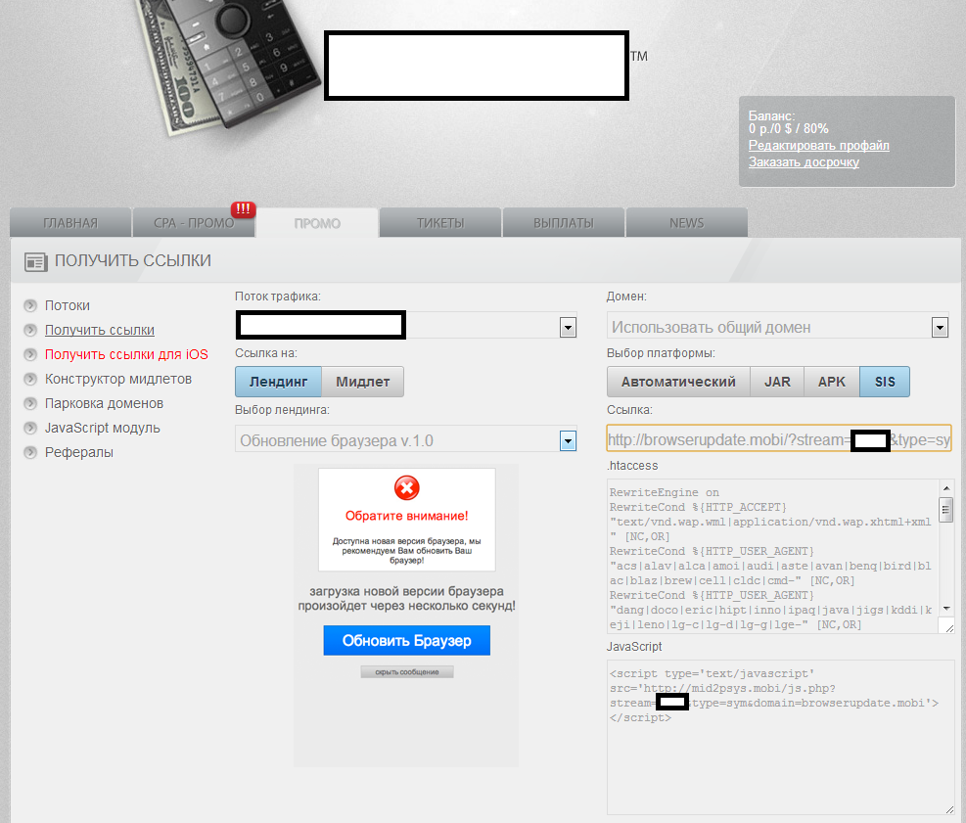Viewport: 966px width, 823px height.
Task: Select Мидлет as link target
Action: 363,382
